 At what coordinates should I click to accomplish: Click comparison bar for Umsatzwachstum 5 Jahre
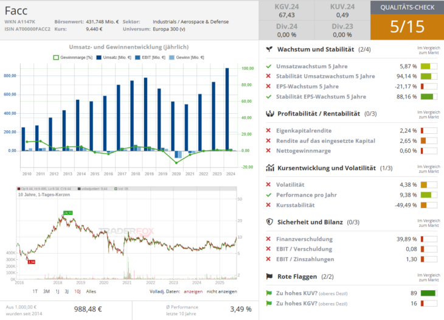pyautogui.click(x=429, y=66)
